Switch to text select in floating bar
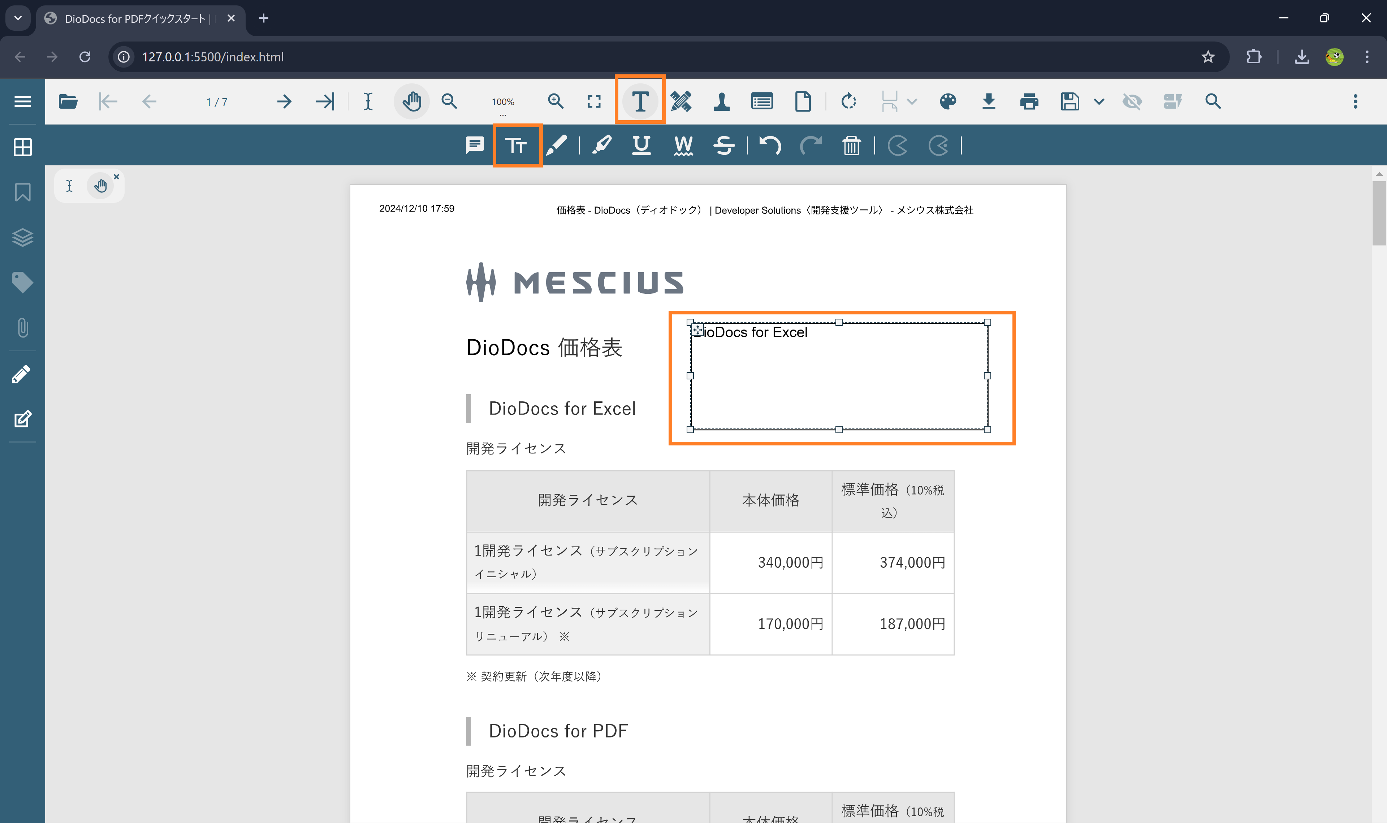This screenshot has width=1387, height=823. tap(69, 186)
